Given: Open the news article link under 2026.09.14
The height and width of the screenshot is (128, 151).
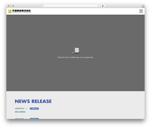Looking at the screenshot, I should pyautogui.click(x=20, y=112).
